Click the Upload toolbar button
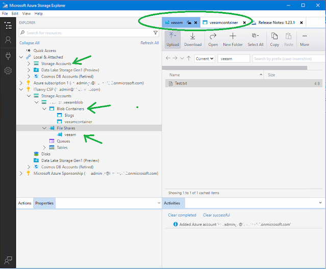The image size is (326, 269). click(x=172, y=40)
